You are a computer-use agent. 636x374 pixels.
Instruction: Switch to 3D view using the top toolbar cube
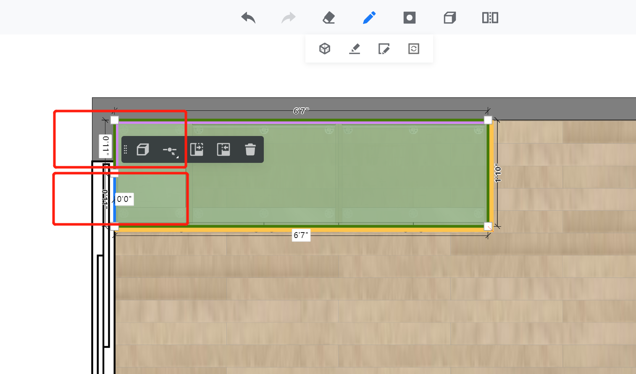[450, 18]
